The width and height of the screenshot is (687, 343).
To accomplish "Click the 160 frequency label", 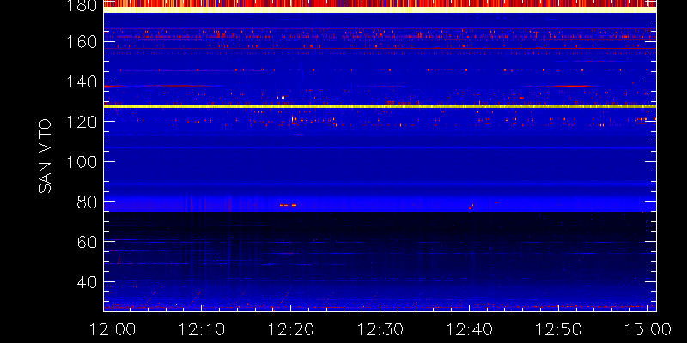I will (x=82, y=42).
